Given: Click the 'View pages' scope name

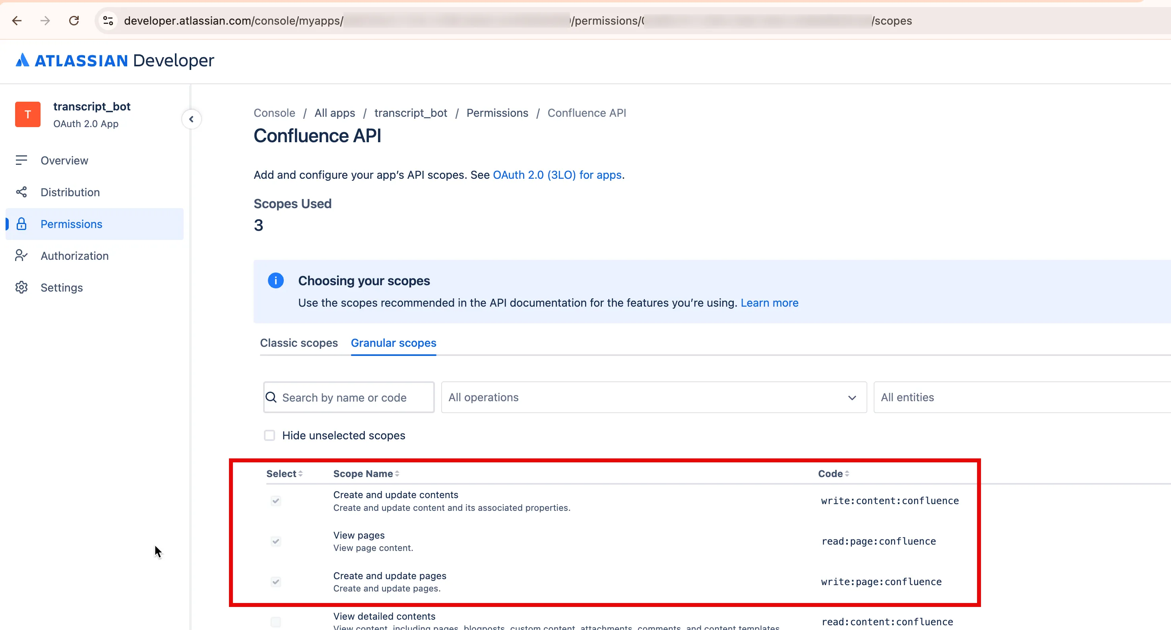Looking at the screenshot, I should pyautogui.click(x=359, y=535).
